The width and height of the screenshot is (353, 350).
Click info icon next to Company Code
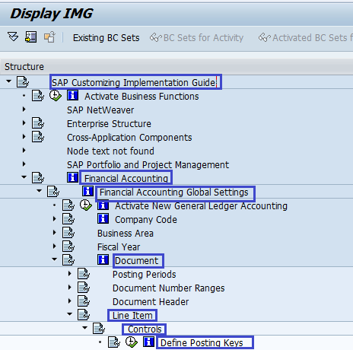pos(103,218)
